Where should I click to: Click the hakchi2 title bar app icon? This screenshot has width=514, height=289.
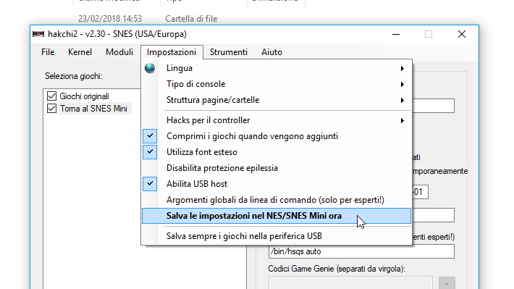point(38,34)
